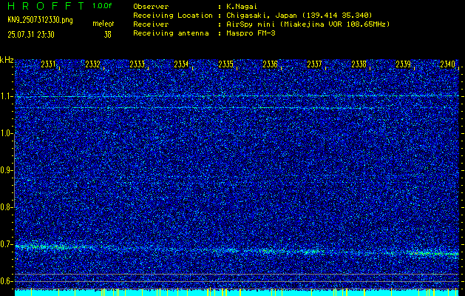Select the AirSpy mini receiver value
Image resolution: width=465 pixels, height=296 pixels.
coord(308,24)
